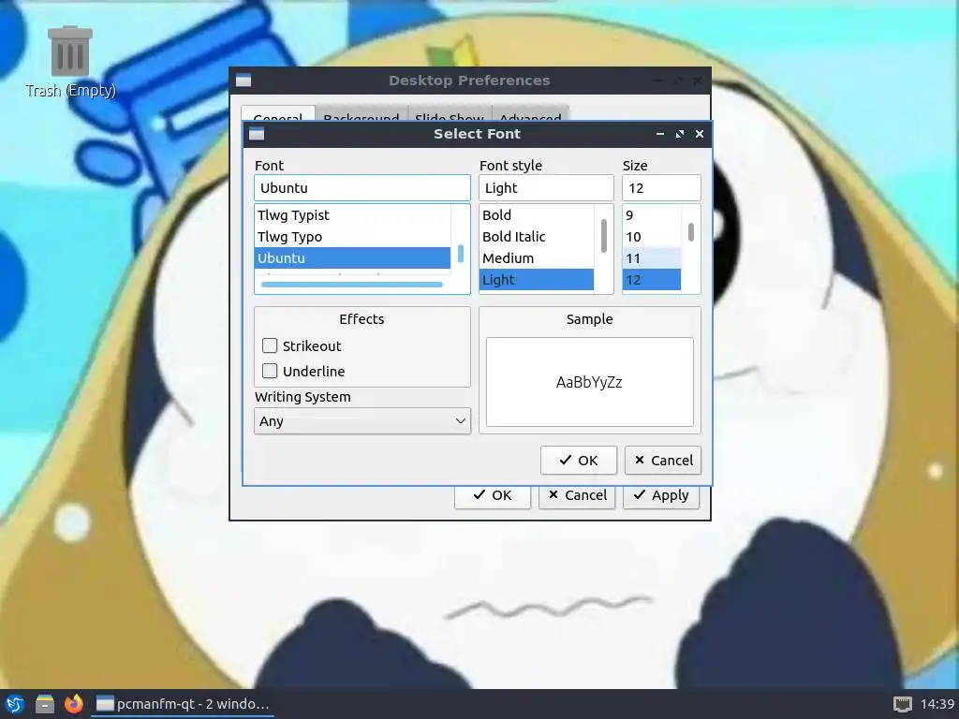Select the Ubuntu font in the list
This screenshot has height=719, width=959.
pos(353,258)
